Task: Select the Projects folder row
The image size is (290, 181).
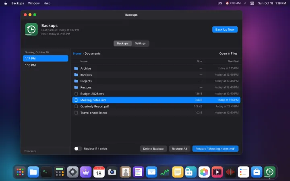Action: [x=156, y=81]
